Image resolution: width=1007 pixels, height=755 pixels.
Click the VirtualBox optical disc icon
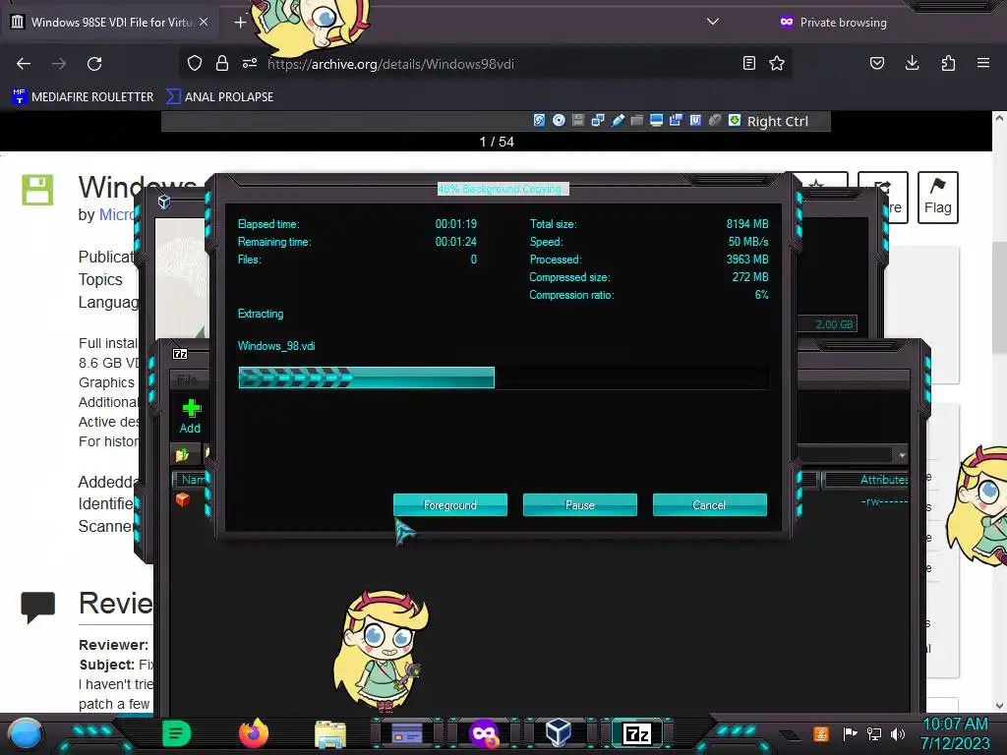tap(559, 120)
